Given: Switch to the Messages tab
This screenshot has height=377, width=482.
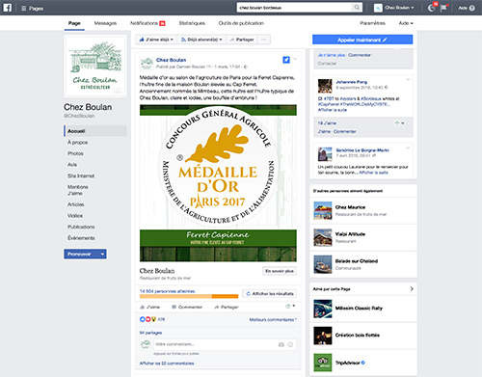Looking at the screenshot, I should pos(105,23).
